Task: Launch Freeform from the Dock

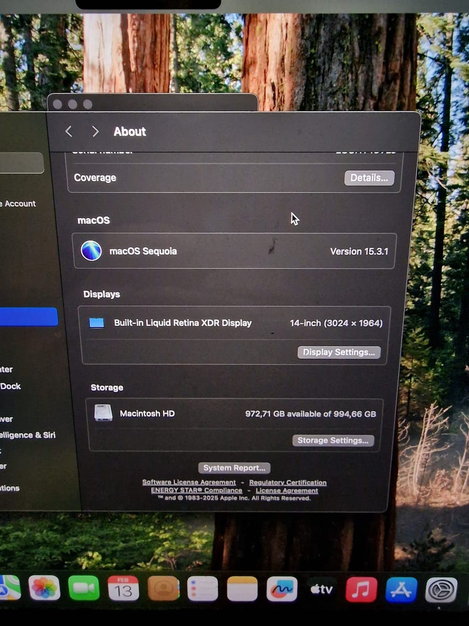Action: pos(282,588)
